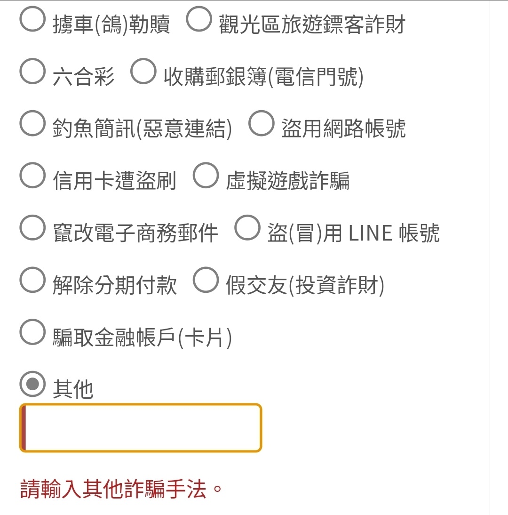
Task: Click the label text 六合彩
Action: pos(83,76)
